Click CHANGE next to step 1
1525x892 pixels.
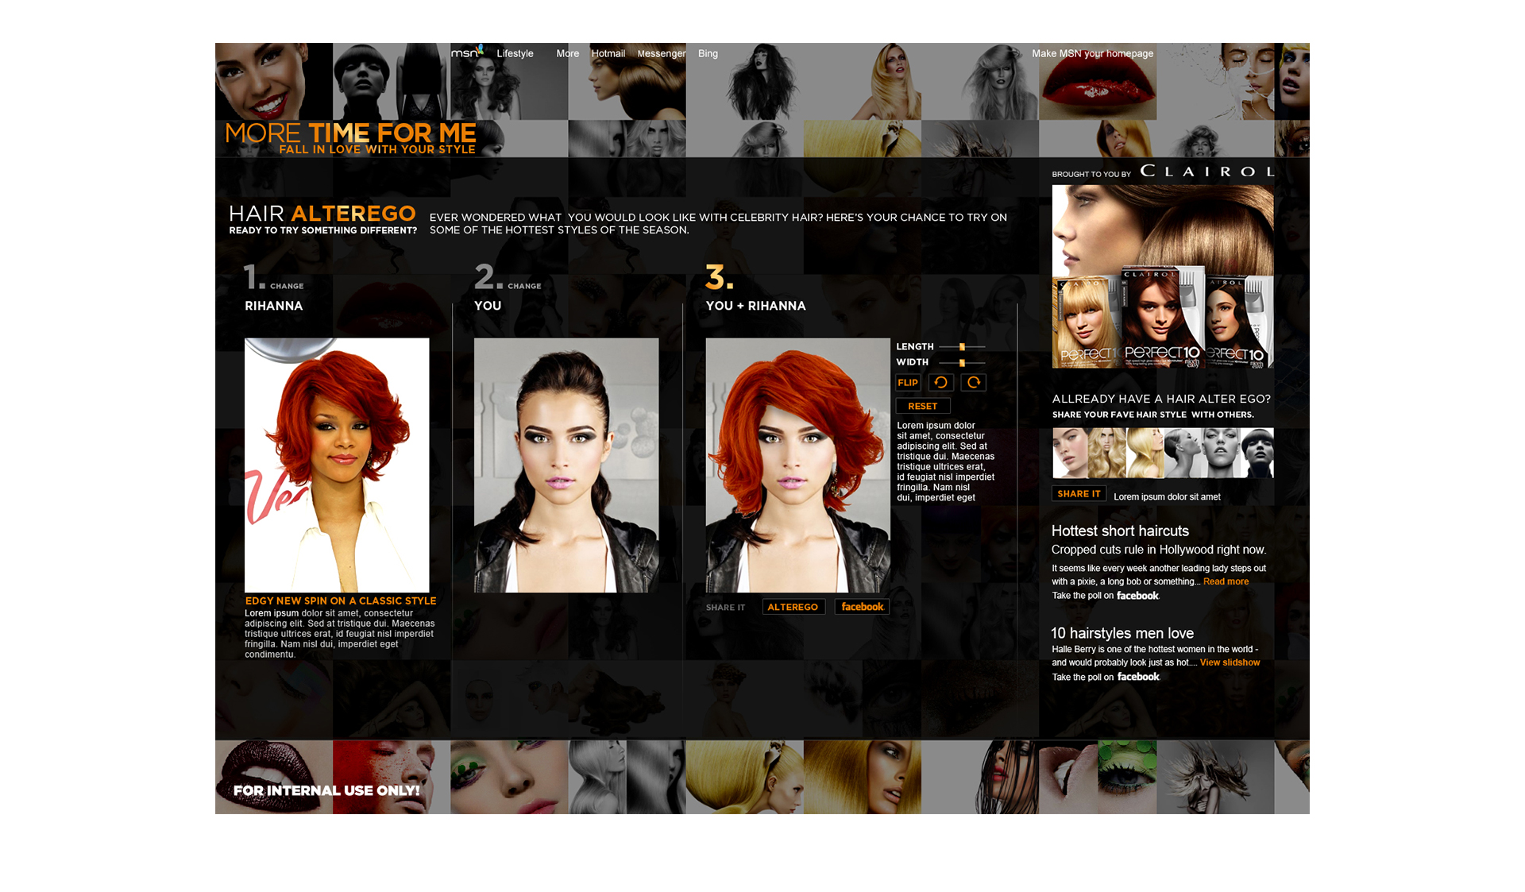coord(287,286)
